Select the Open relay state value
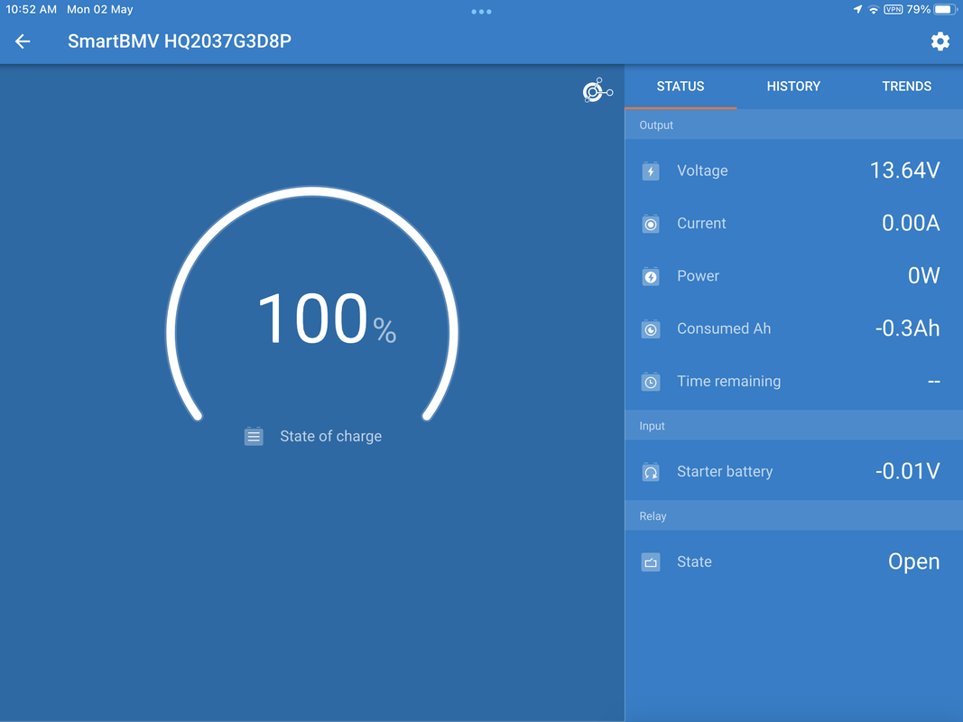963x722 pixels. 914,561
